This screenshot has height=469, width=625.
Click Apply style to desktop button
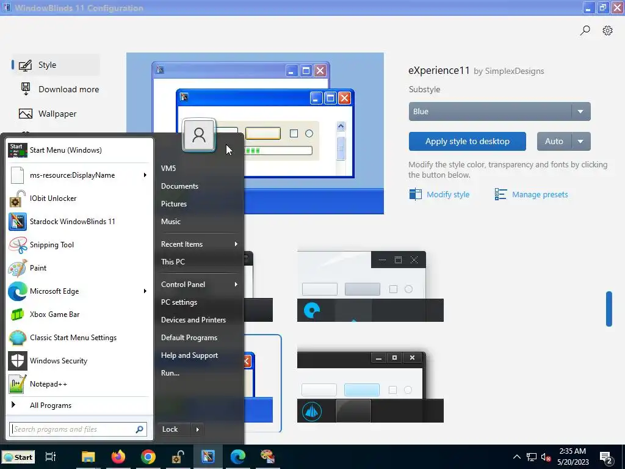[467, 142]
